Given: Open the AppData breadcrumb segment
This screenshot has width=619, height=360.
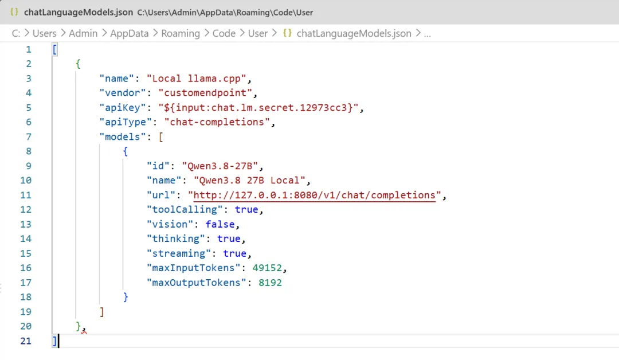Looking at the screenshot, I should (129, 34).
